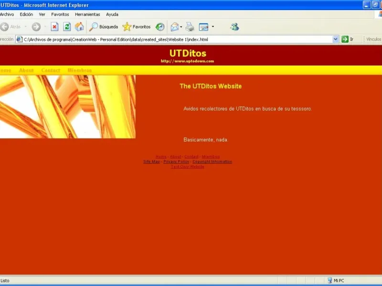Click the Print icon
Viewport: 382px width, 286px height.
(x=190, y=27)
